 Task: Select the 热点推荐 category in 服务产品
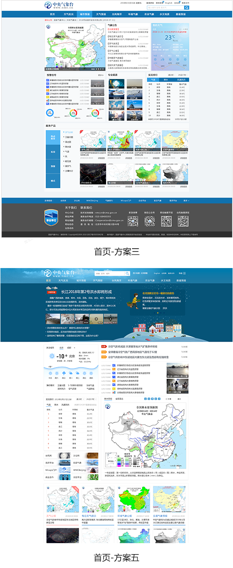click(x=53, y=137)
